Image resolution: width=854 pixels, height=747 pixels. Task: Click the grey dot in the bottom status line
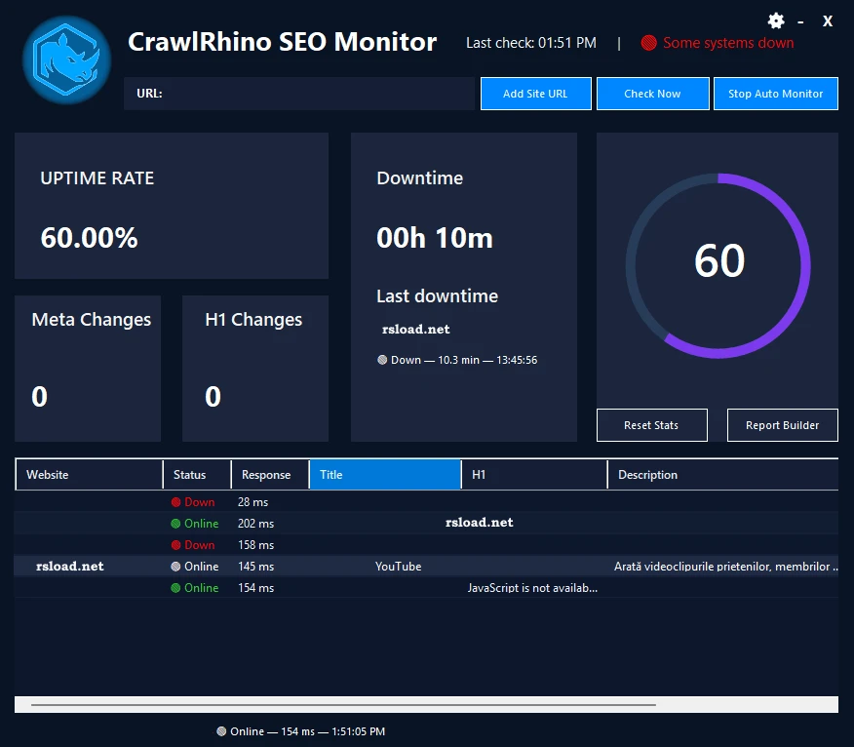click(x=221, y=731)
